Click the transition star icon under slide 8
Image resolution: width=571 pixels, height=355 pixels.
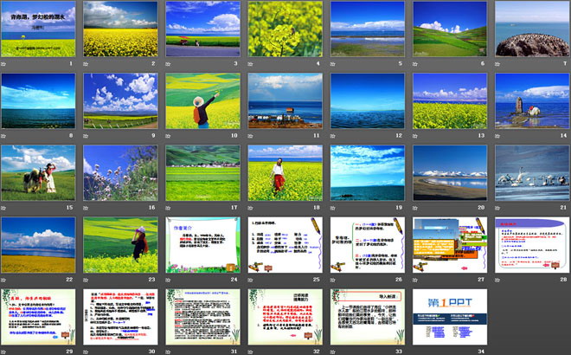coord(3,136)
